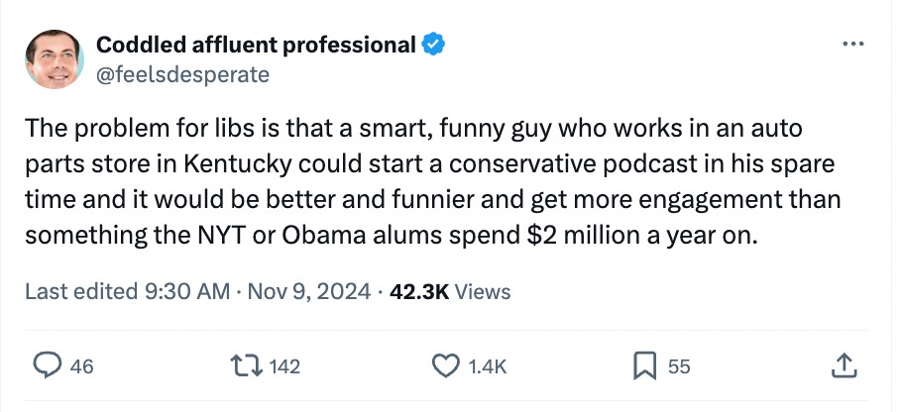Image resolution: width=902 pixels, height=412 pixels.
Task: Click the 55 bookmarks count
Action: click(x=678, y=366)
